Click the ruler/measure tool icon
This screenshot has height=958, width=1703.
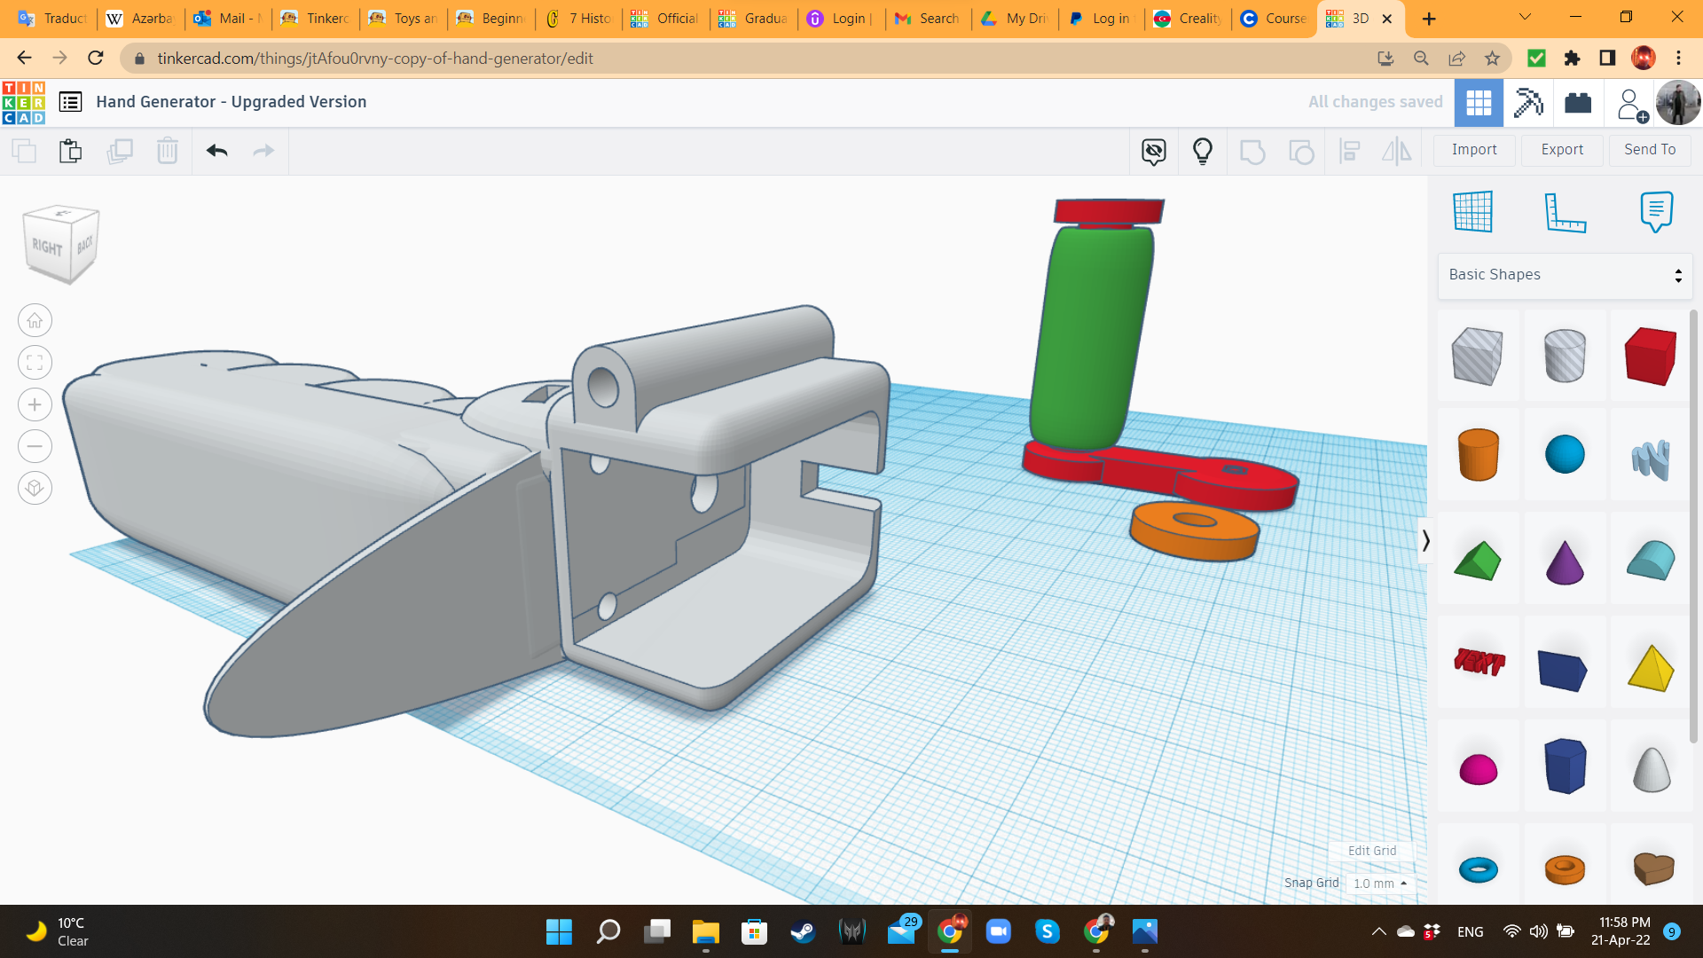click(x=1563, y=212)
